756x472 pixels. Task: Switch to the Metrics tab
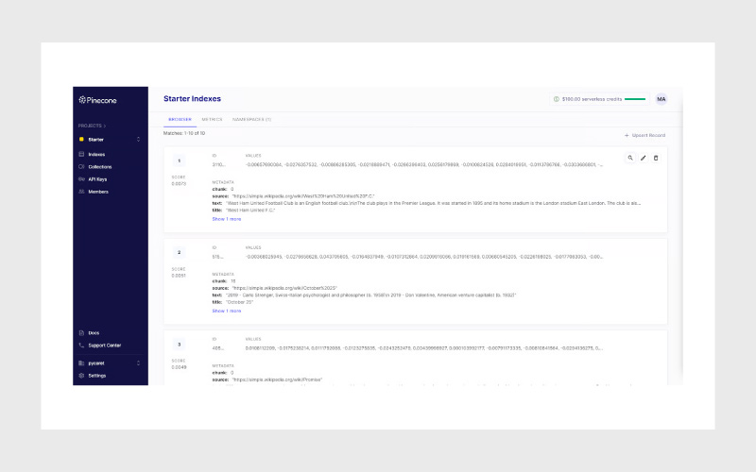[x=212, y=120]
